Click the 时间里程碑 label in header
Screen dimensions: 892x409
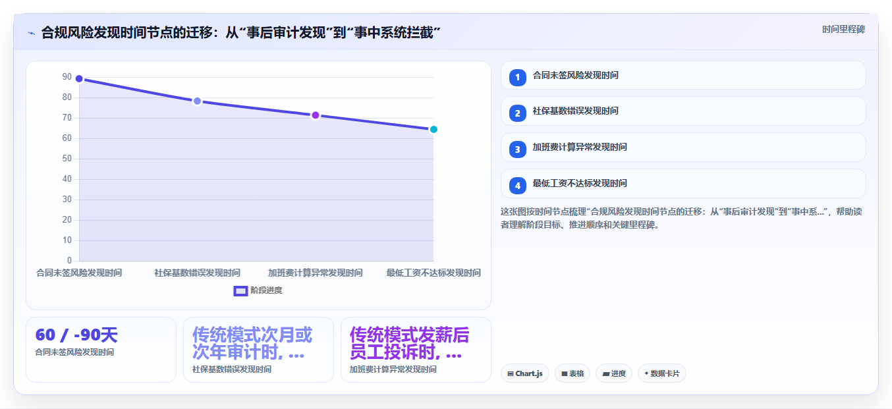843,30
